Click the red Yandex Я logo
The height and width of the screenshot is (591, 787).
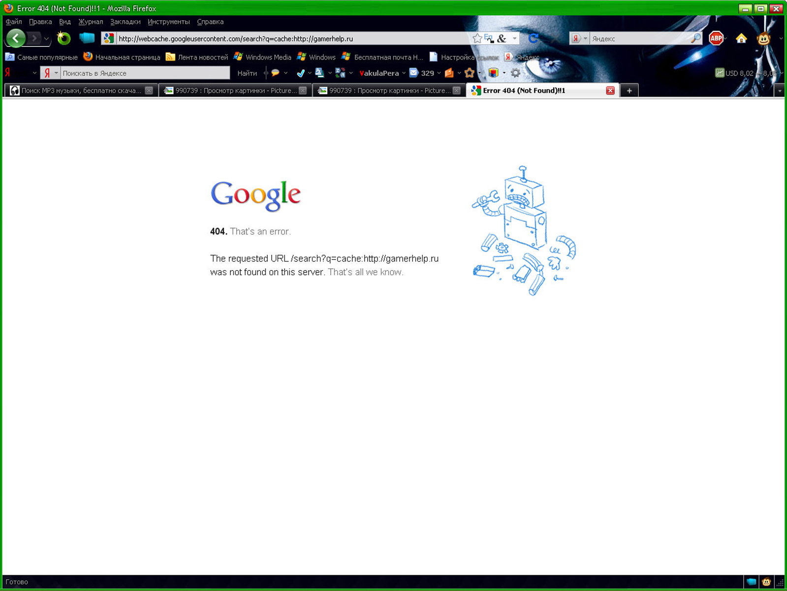click(x=8, y=73)
